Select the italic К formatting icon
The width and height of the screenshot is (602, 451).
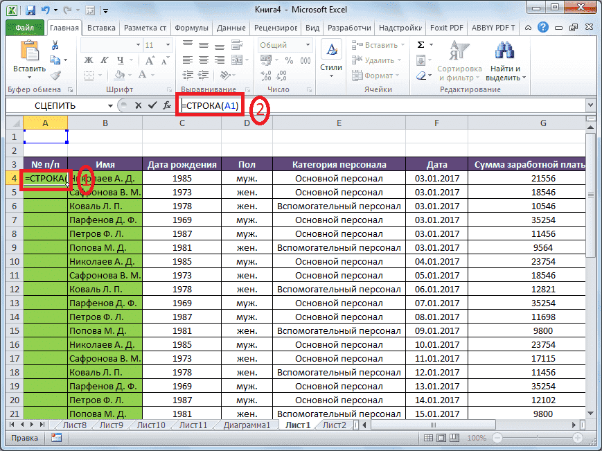click(x=105, y=60)
